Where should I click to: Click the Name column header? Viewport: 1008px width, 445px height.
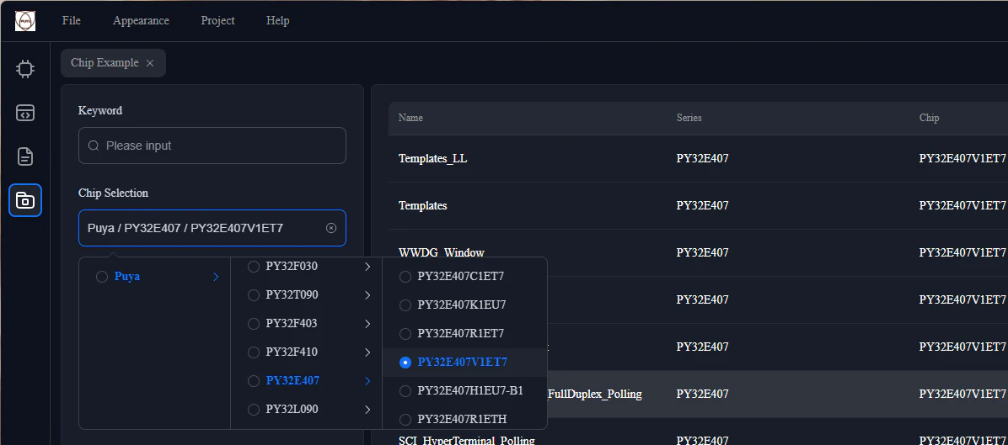pos(410,118)
